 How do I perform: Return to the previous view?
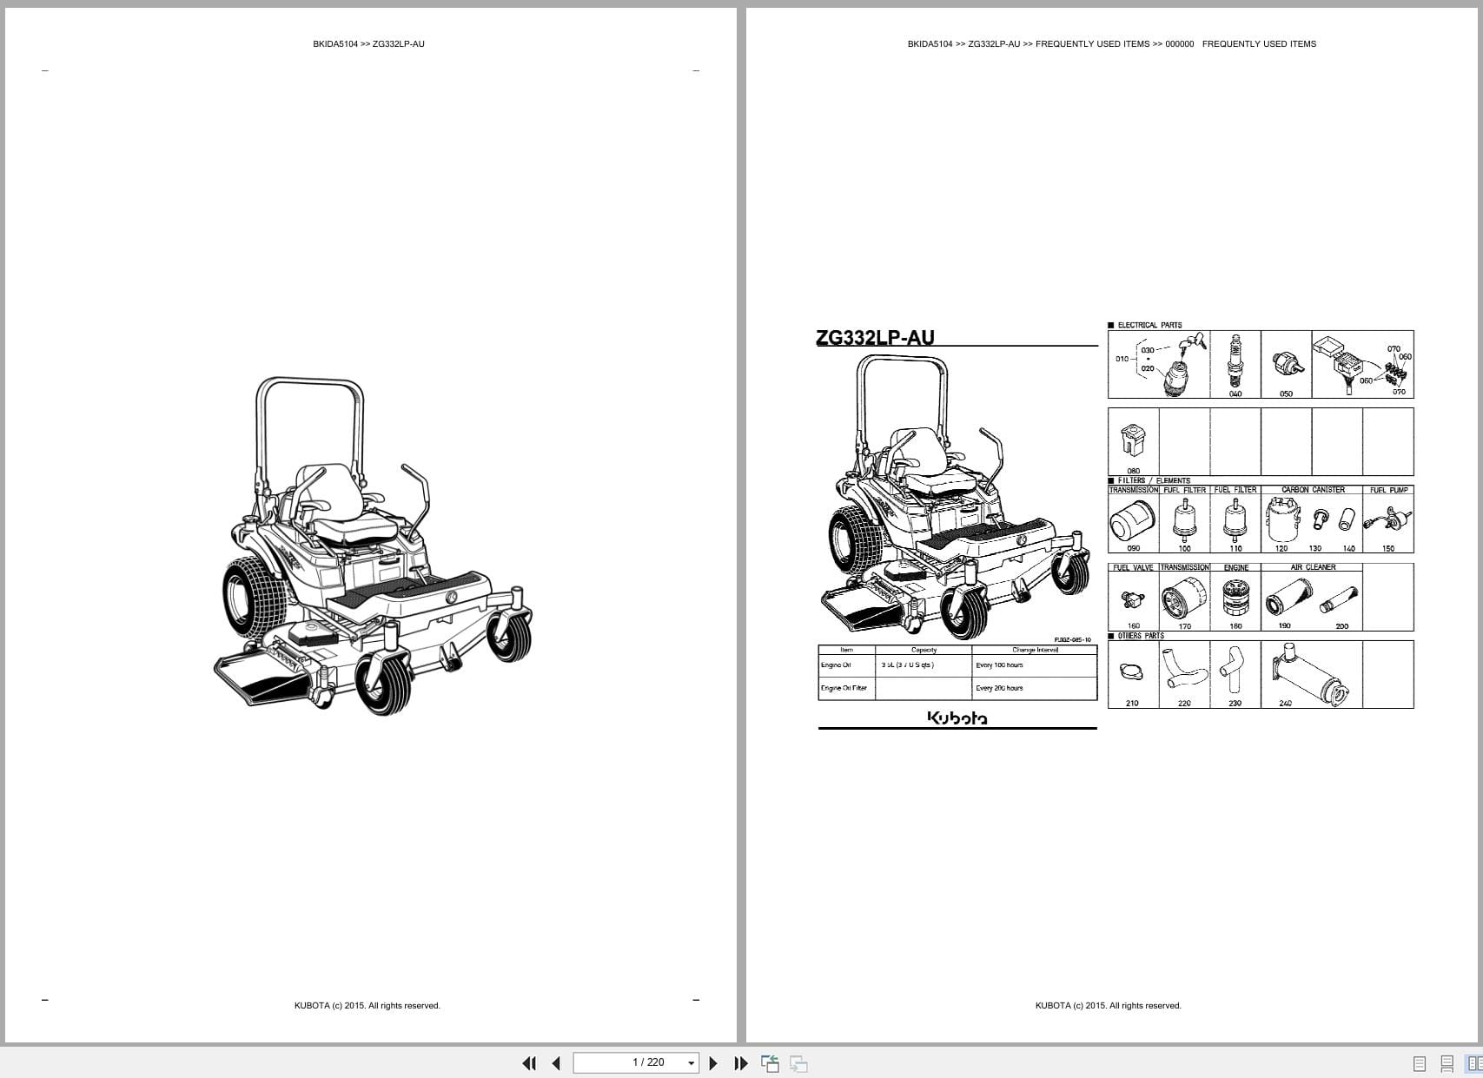pyautogui.click(x=768, y=1062)
